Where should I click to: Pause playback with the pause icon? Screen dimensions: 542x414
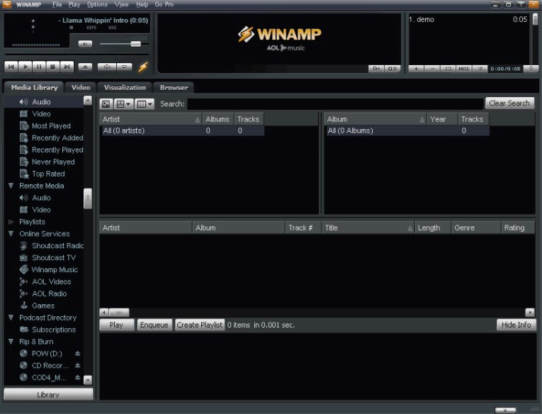(x=39, y=67)
